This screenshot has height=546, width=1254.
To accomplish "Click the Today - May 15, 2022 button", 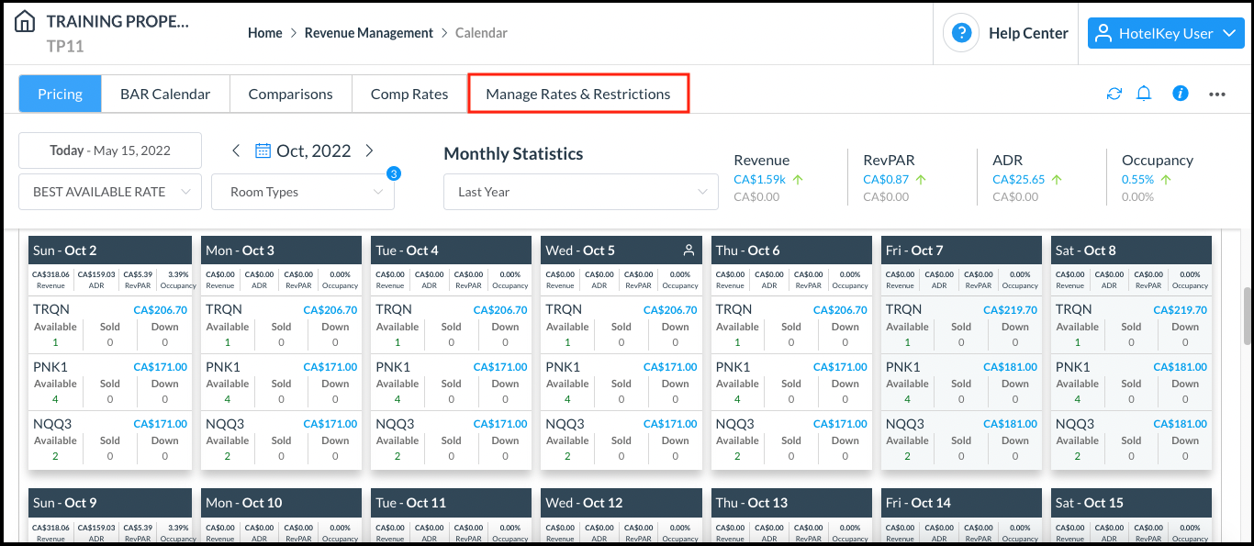I will [x=109, y=150].
